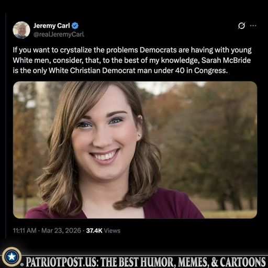
Task: Click the tweet's first line of text
Action: click(x=132, y=50)
